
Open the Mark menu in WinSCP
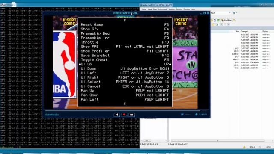coord(150,9)
